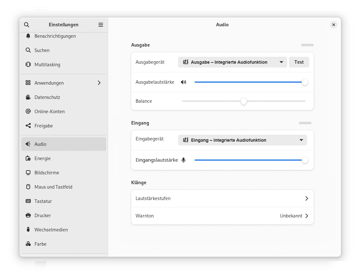Click the Datenschutz hand icon
360x278 pixels.
[28, 97]
